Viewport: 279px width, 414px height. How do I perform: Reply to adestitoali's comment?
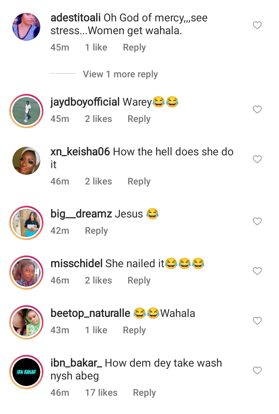134,47
